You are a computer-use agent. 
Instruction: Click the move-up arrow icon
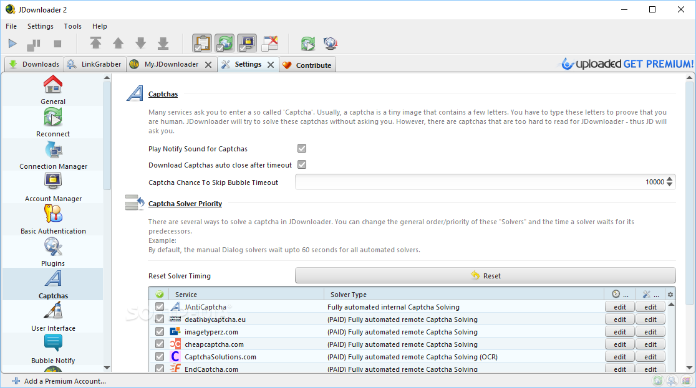(x=118, y=43)
